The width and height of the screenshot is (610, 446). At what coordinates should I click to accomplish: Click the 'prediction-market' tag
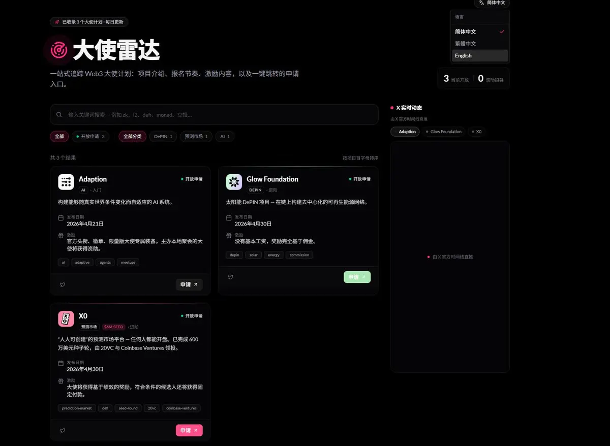[77, 408]
